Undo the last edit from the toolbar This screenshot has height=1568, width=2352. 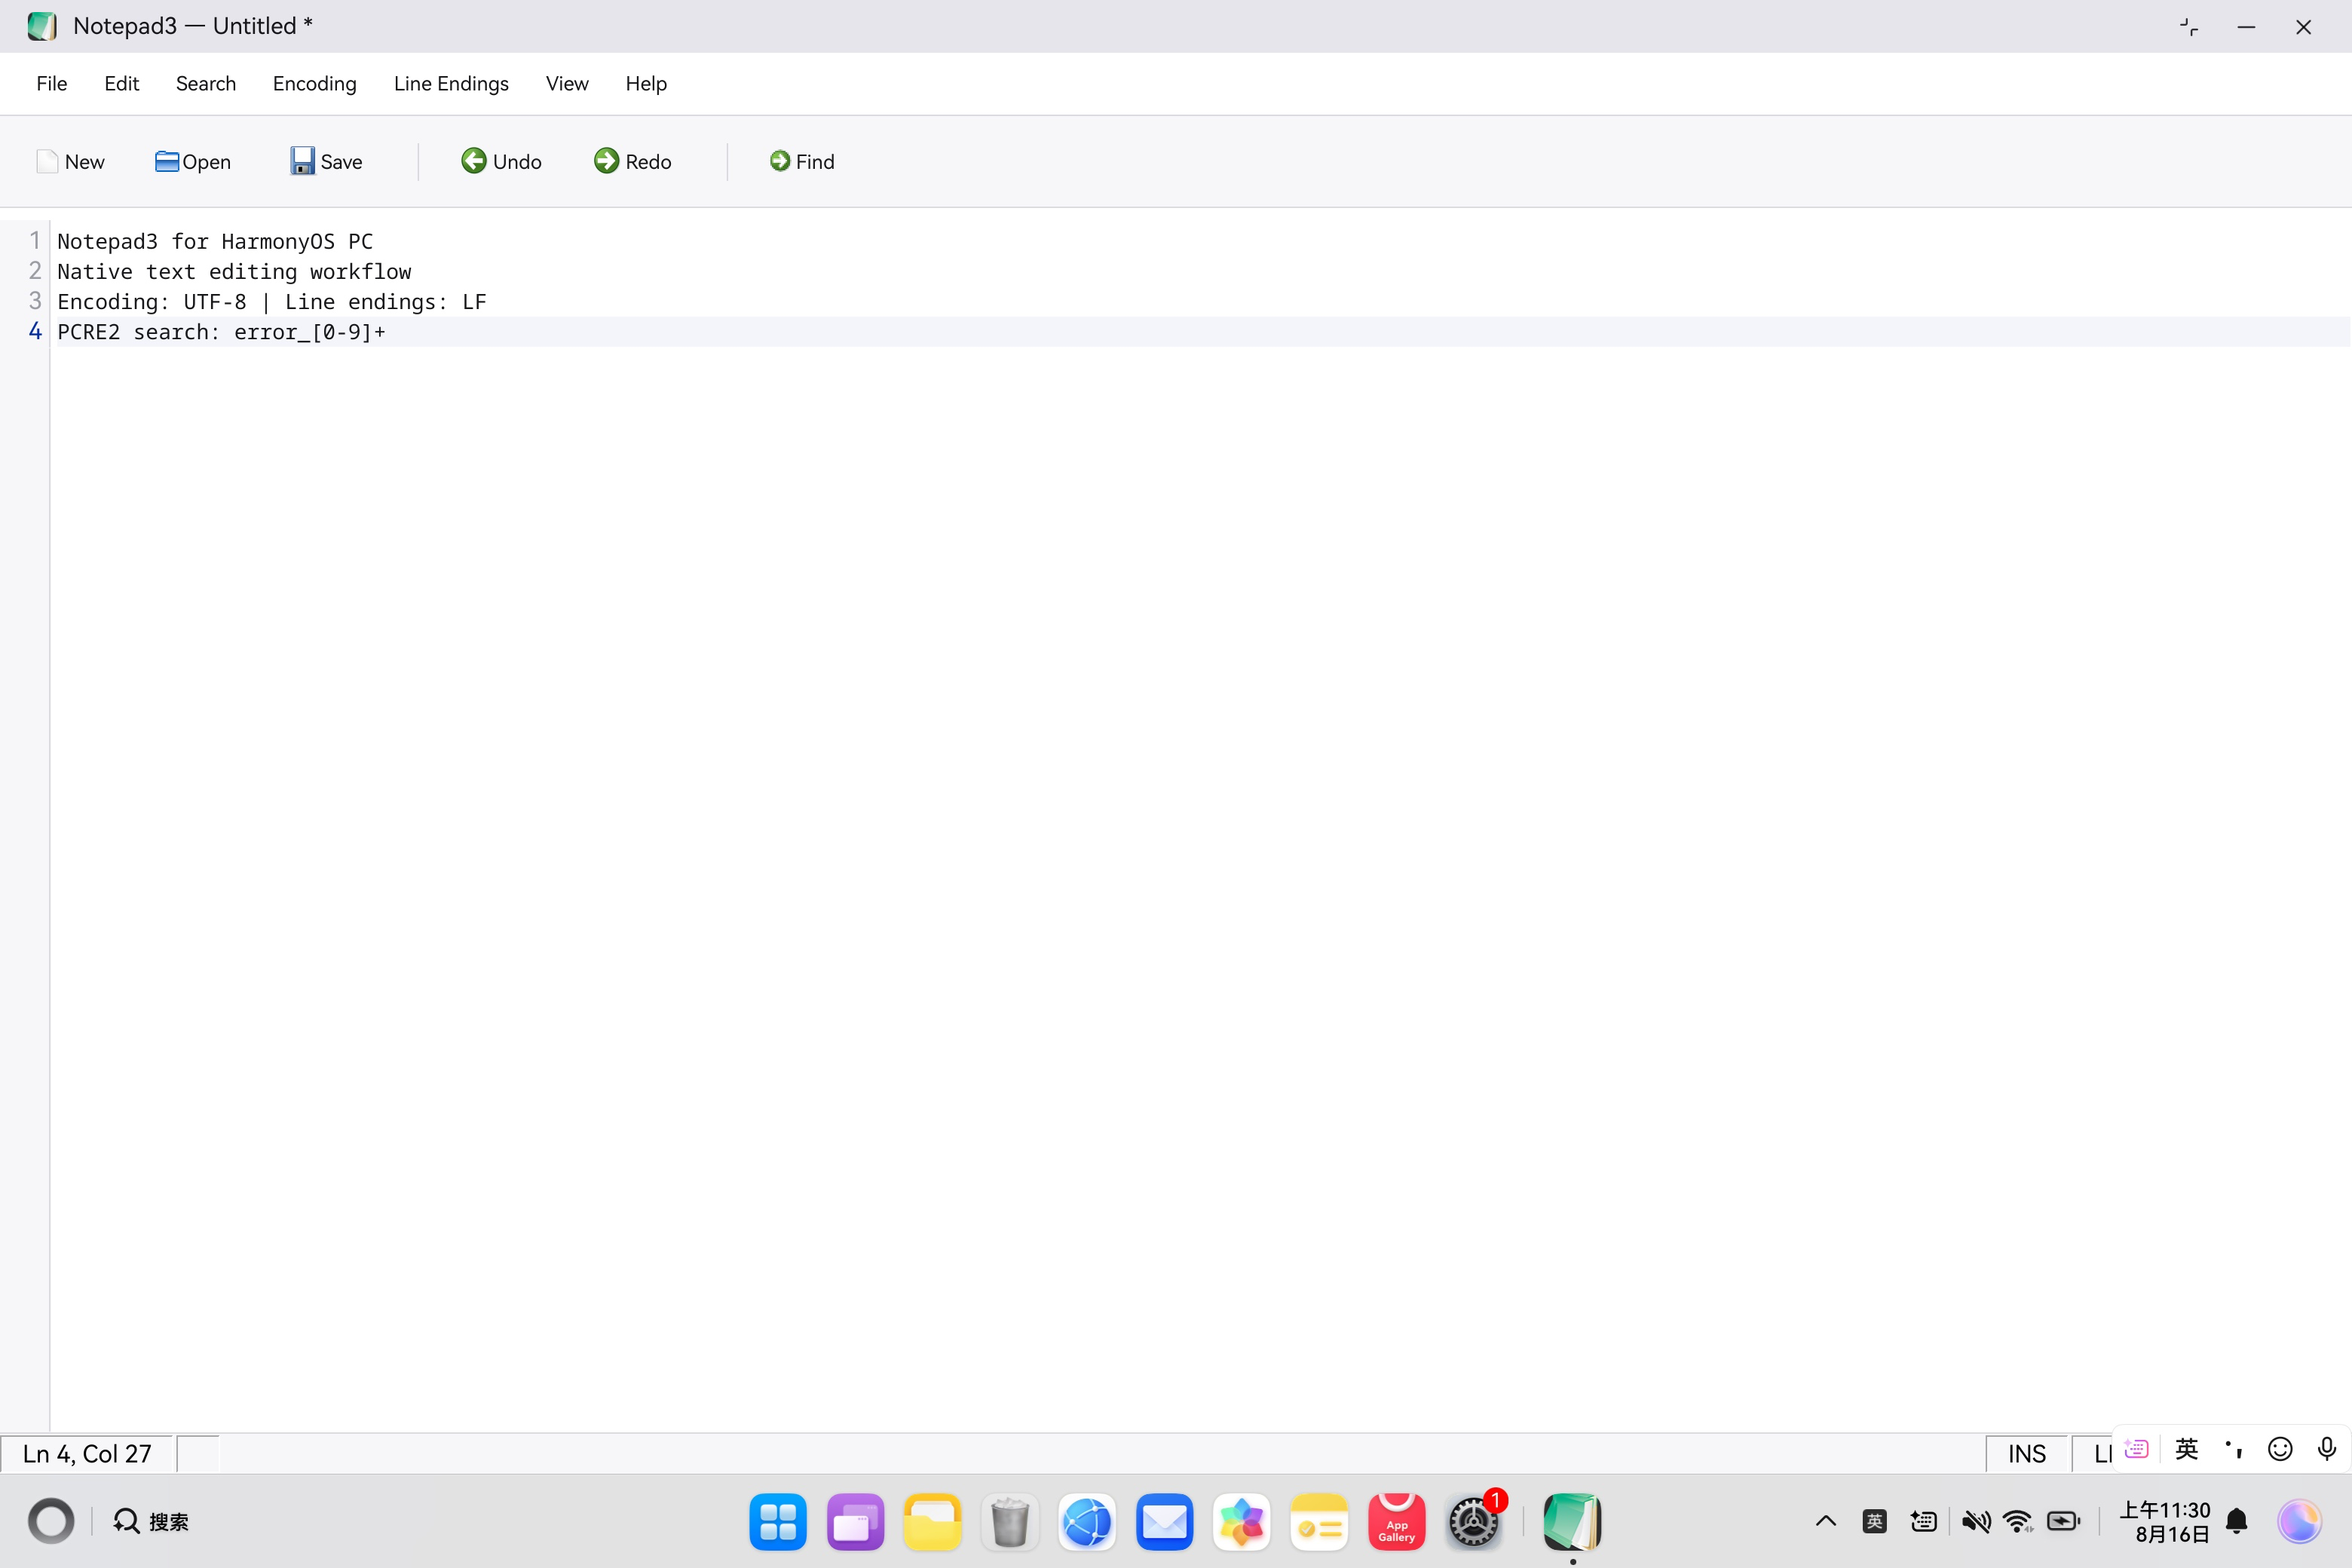501,162
